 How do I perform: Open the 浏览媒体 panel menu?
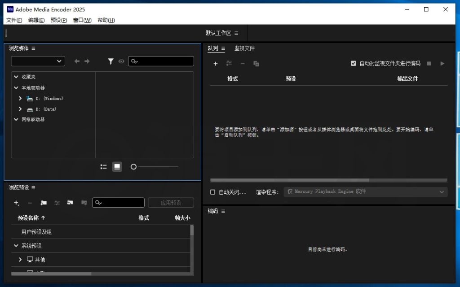[x=33, y=48]
